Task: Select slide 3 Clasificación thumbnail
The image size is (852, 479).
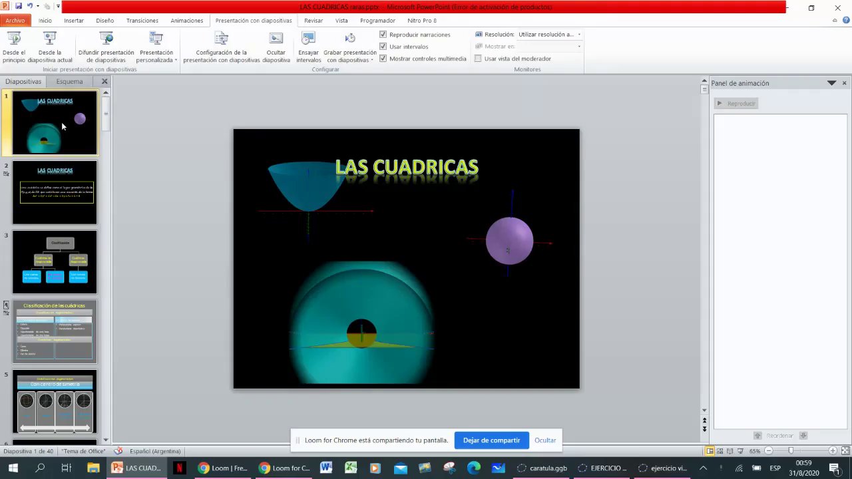Action: click(55, 262)
